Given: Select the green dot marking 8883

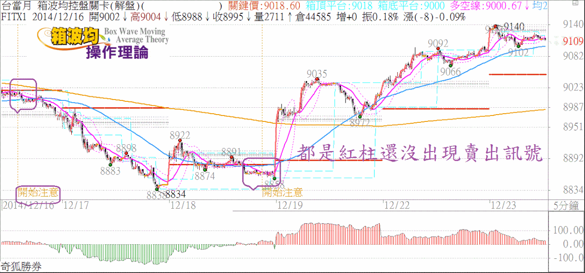Looking at the screenshot, I should point(110,165).
